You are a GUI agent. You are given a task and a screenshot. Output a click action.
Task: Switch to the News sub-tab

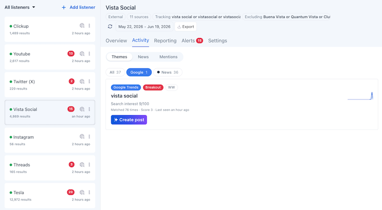[x=143, y=57]
